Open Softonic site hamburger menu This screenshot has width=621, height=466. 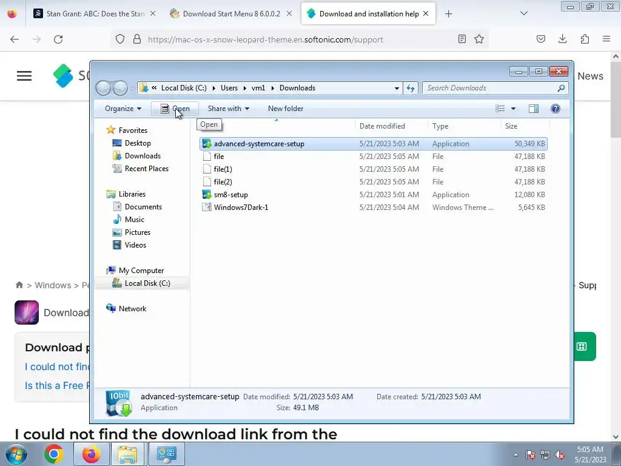point(24,76)
